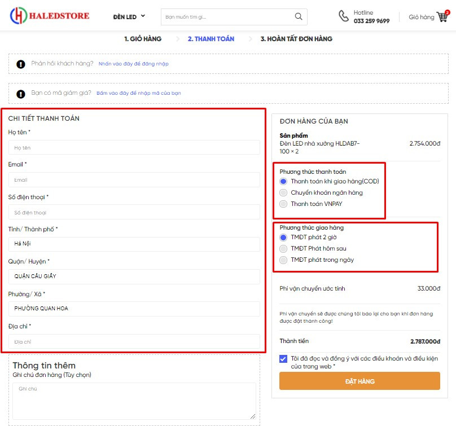Screen dimensions: 456x426
Task: Select Thanh toán khi giao hàng (COD)
Action: pyautogui.click(x=284, y=181)
